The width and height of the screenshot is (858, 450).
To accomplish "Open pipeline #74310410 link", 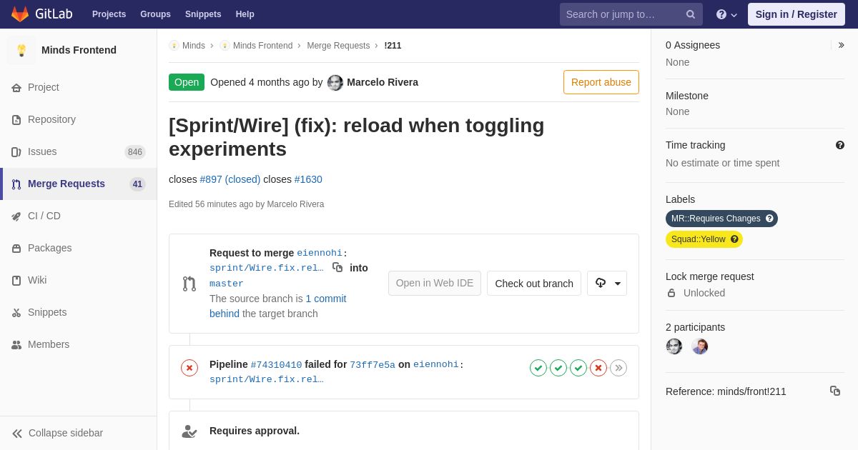I will click(276, 365).
